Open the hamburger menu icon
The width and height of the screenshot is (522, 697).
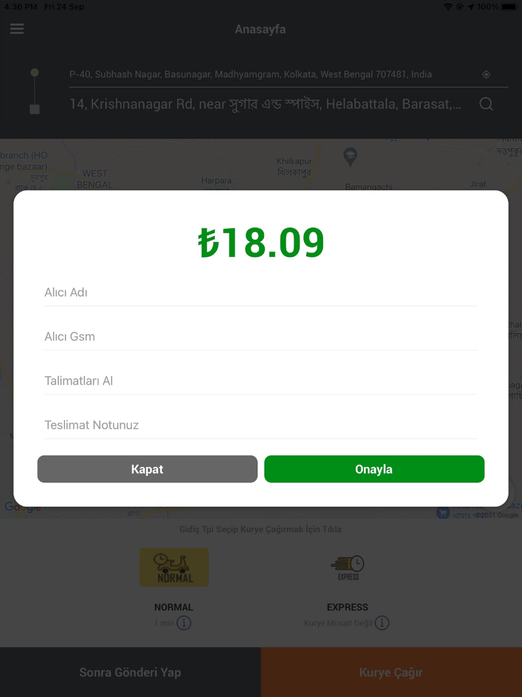17,29
